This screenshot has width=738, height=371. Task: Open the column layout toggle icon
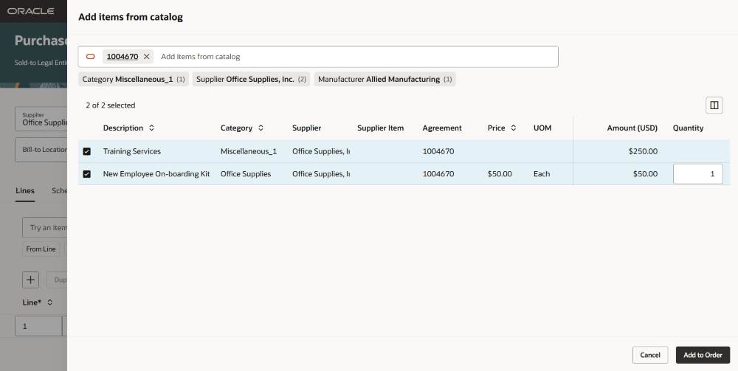pyautogui.click(x=714, y=105)
